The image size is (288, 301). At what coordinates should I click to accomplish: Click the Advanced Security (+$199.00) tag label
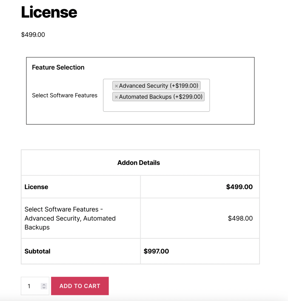(x=159, y=86)
